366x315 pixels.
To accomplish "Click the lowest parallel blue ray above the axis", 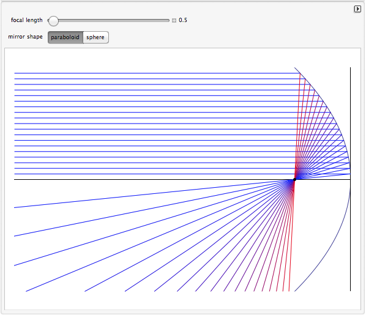I will pos(157,174).
